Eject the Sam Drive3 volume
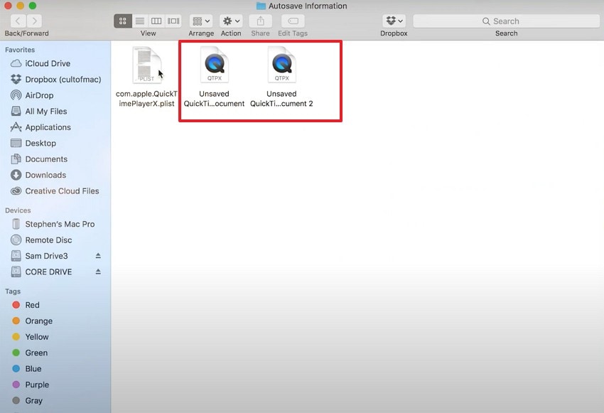This screenshot has width=604, height=413. (98, 256)
